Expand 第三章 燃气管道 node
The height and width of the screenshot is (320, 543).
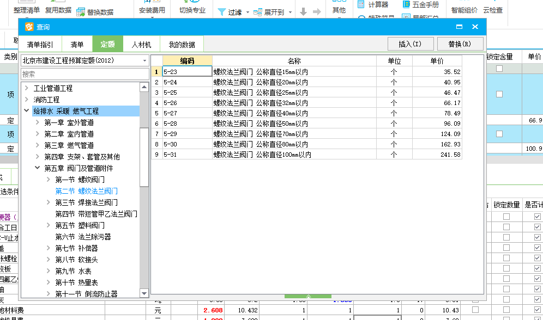[x=38, y=145]
